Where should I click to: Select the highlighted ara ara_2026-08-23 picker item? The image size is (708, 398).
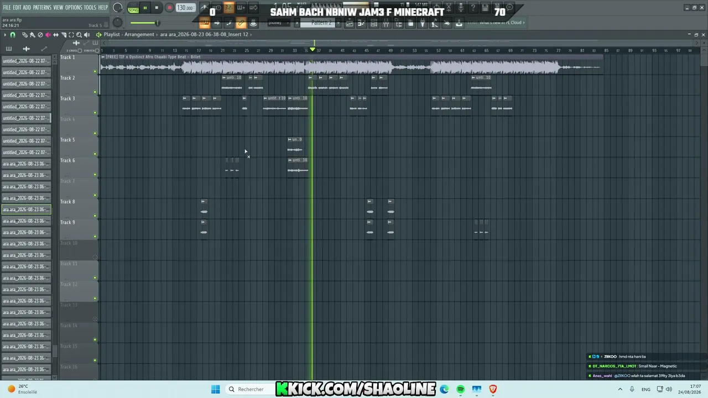pyautogui.click(x=26, y=210)
